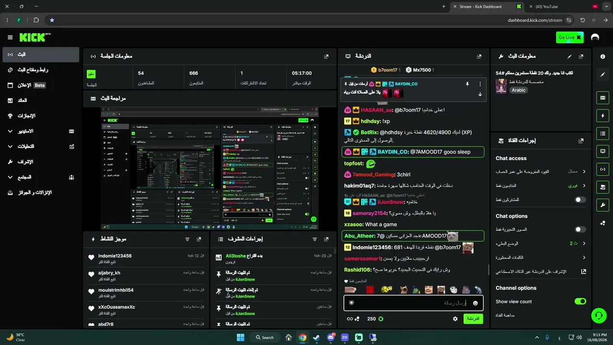
Task: Click the chat message input field
Action: pyautogui.click(x=413, y=303)
